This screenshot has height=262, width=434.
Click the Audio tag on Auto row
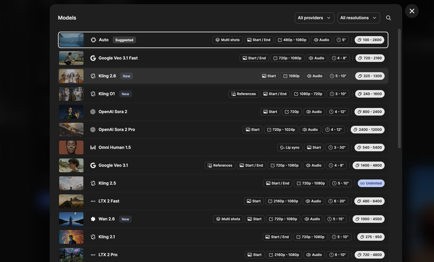click(322, 40)
